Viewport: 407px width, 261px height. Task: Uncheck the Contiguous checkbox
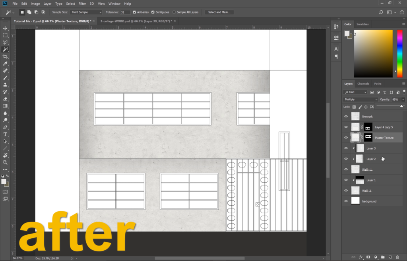153,12
